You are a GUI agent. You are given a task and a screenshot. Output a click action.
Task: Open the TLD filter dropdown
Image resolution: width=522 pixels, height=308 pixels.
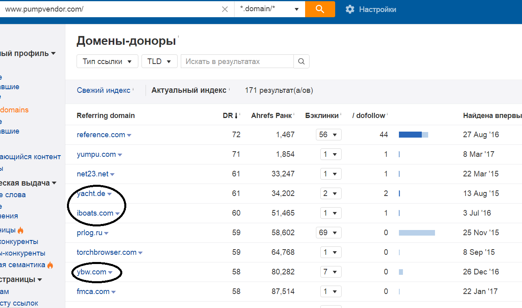tap(159, 61)
